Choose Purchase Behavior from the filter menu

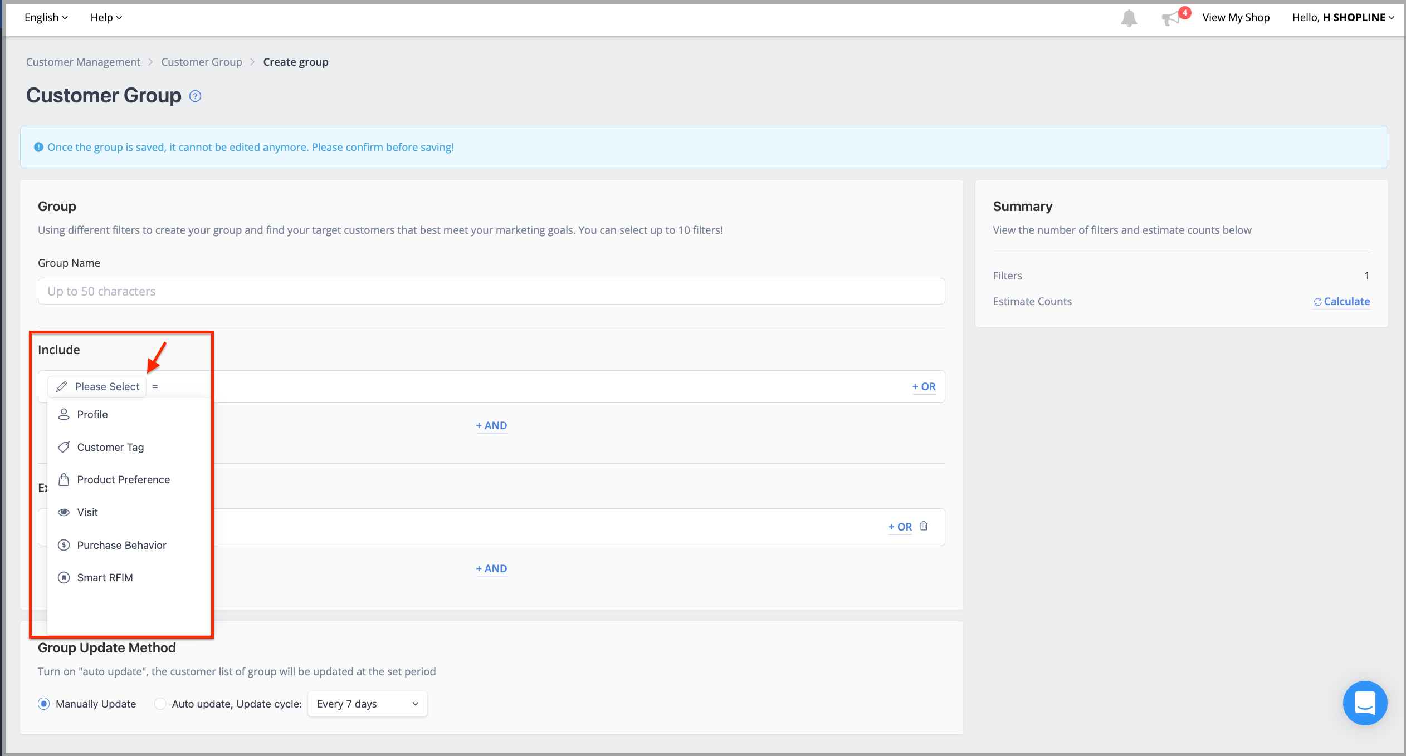[x=129, y=545]
